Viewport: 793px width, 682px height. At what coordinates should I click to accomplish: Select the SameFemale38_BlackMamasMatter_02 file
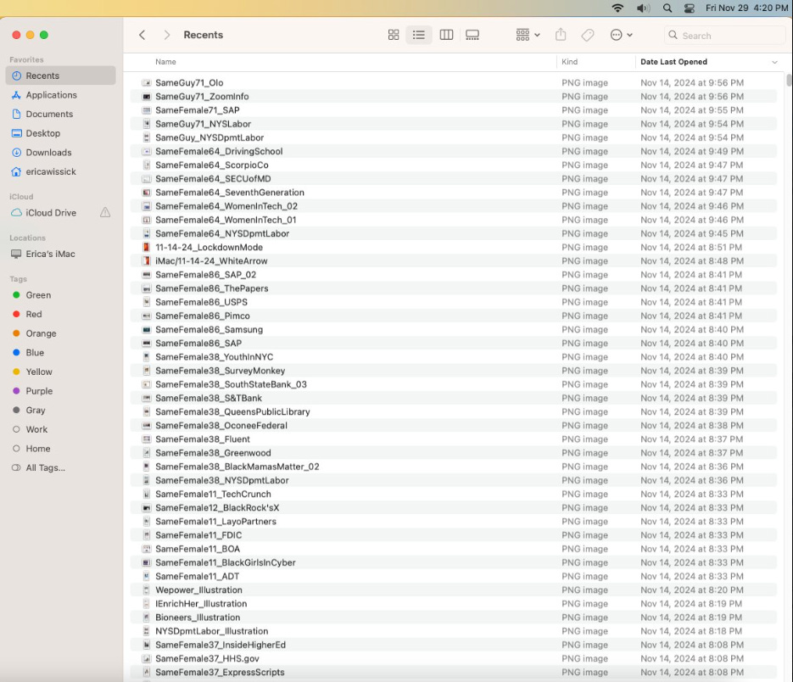click(454, 467)
